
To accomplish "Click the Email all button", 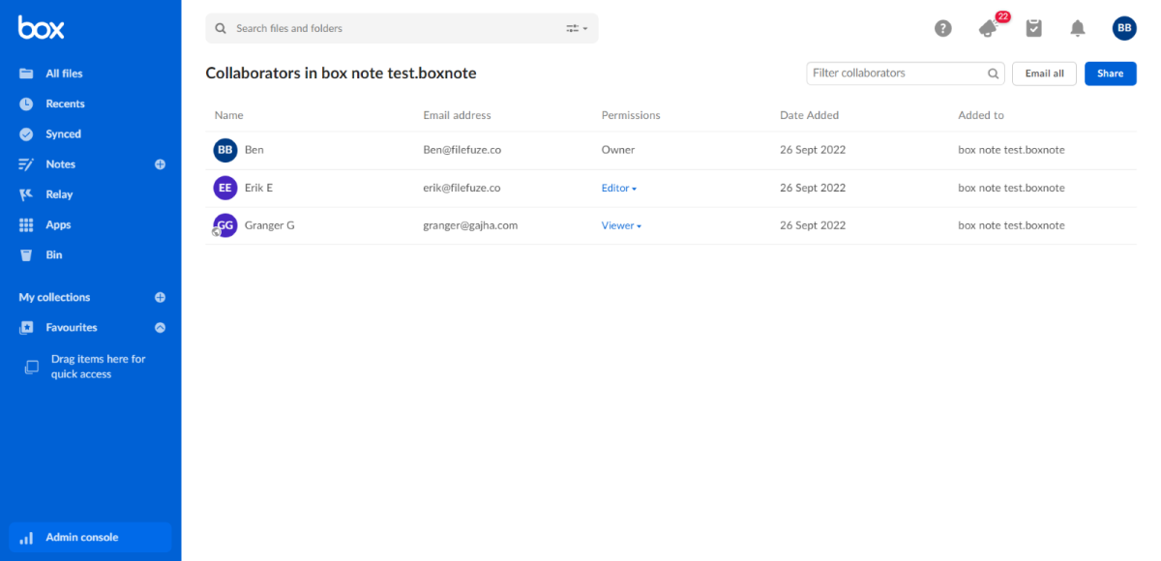I will [1044, 73].
